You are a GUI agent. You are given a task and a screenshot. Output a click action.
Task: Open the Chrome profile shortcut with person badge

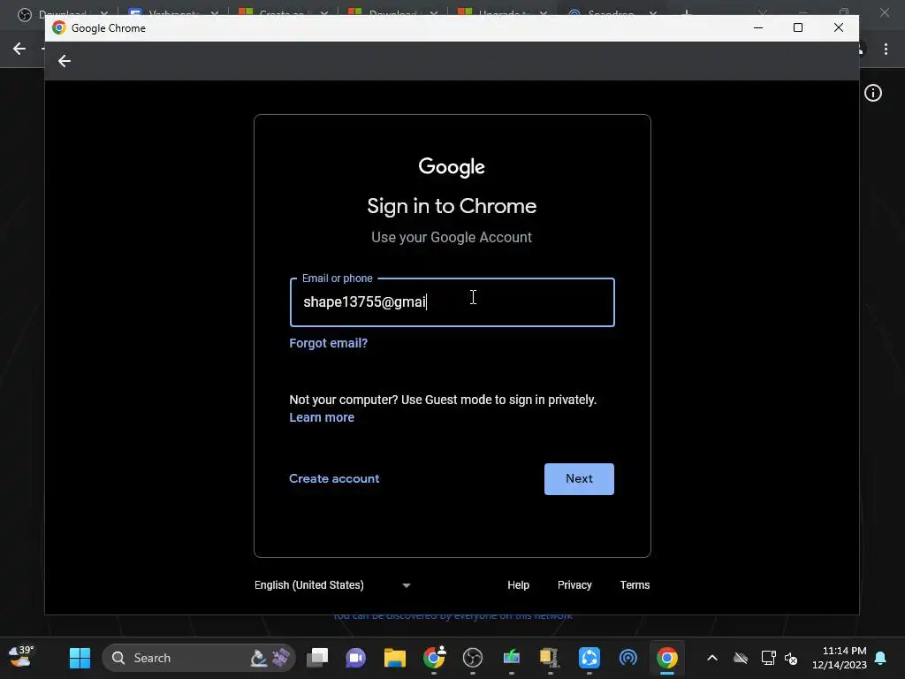coord(434,658)
